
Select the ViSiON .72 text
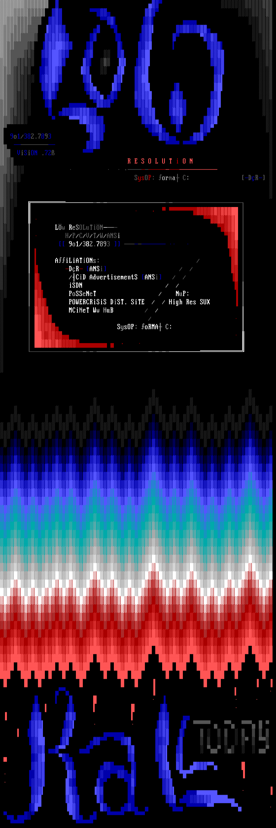[x=36, y=153]
